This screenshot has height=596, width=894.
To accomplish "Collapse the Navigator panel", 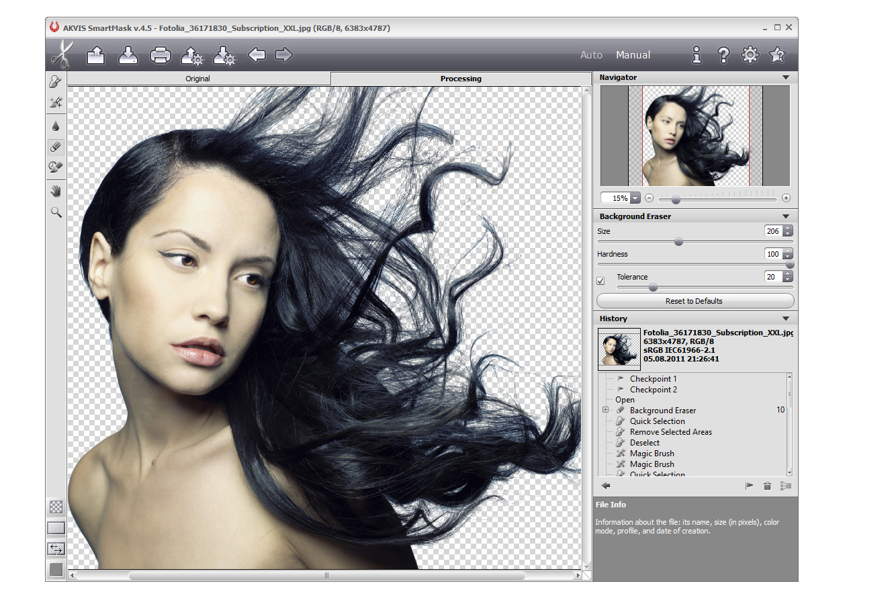I will click(786, 78).
